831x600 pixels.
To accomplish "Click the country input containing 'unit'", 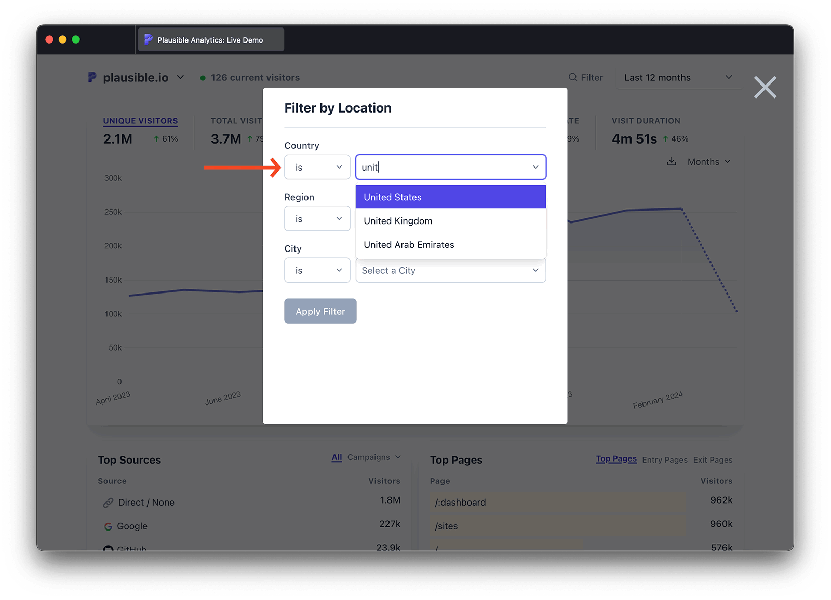I will (450, 167).
